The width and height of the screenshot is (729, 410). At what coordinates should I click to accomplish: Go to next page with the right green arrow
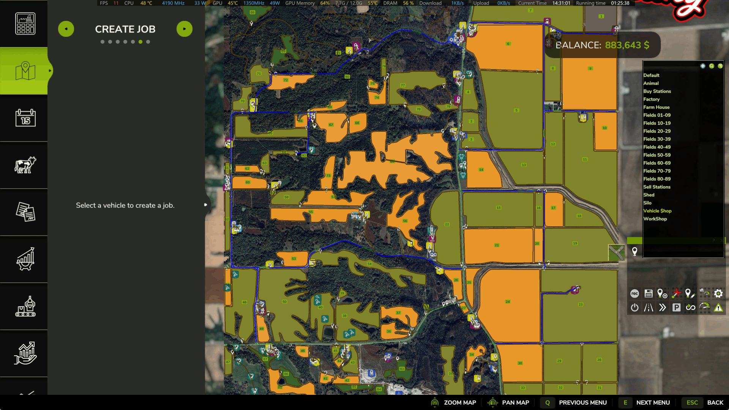pos(185,29)
